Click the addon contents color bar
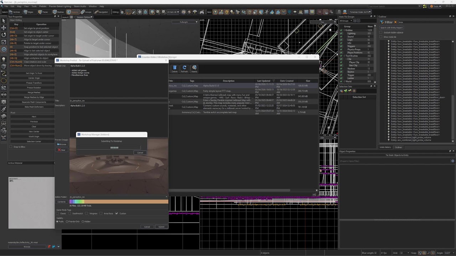The image size is (456, 256). [119, 202]
